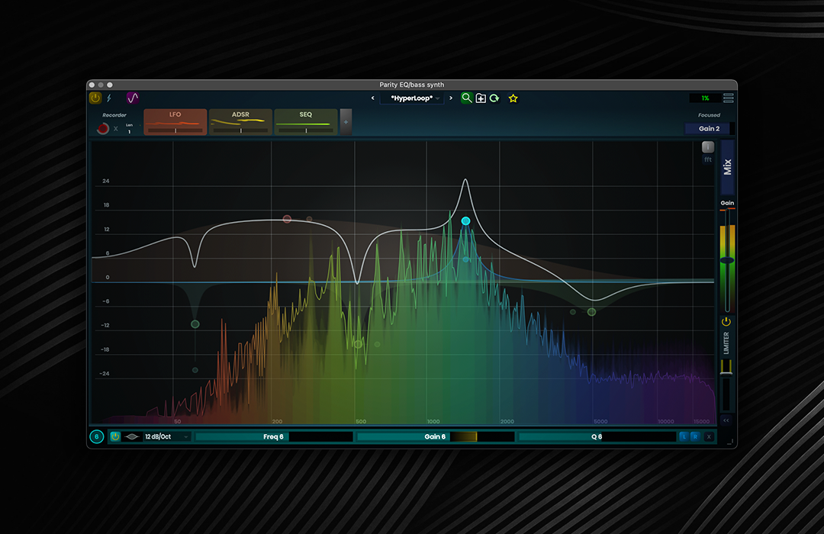Enable the Limiter power toggle

727,322
